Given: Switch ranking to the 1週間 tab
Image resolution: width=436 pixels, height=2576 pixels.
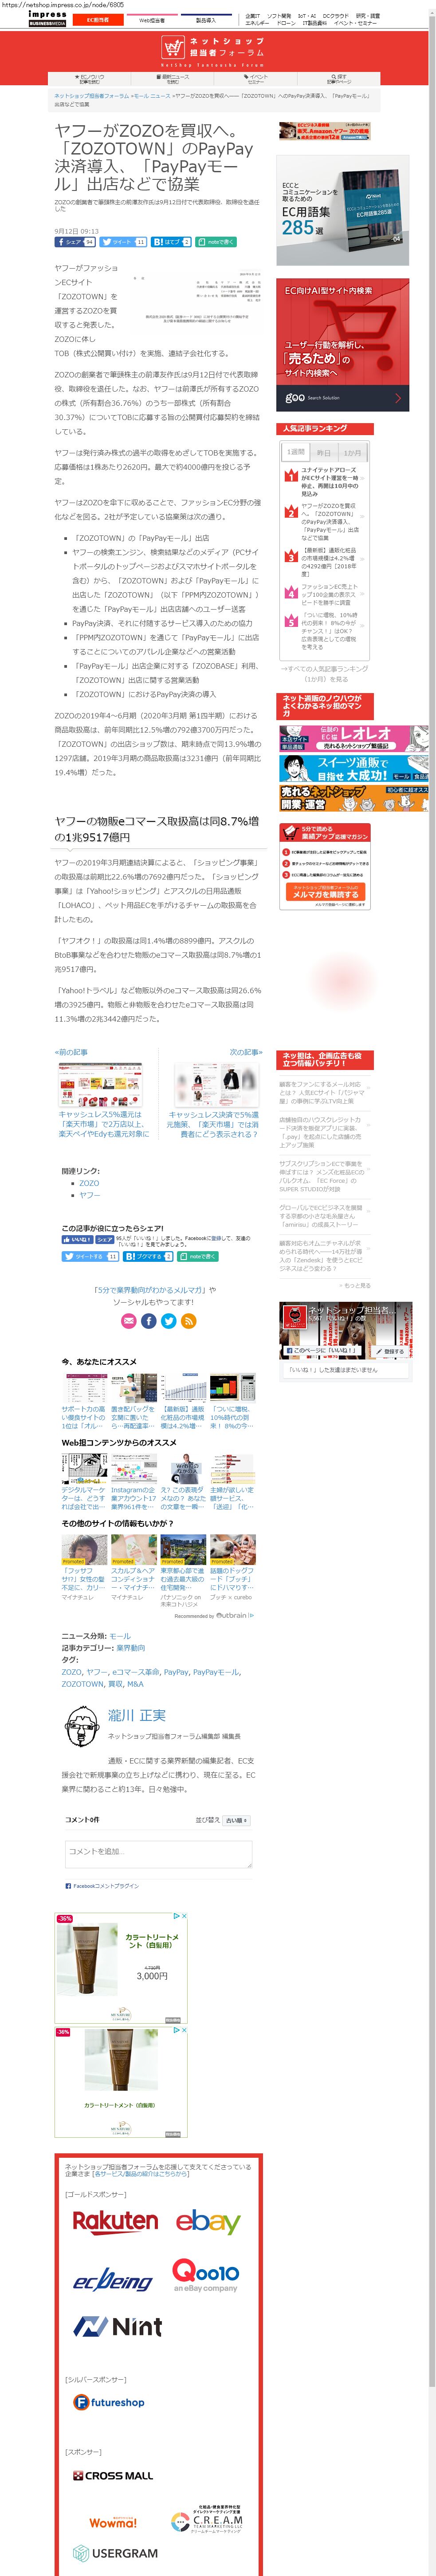Looking at the screenshot, I should click(x=296, y=452).
